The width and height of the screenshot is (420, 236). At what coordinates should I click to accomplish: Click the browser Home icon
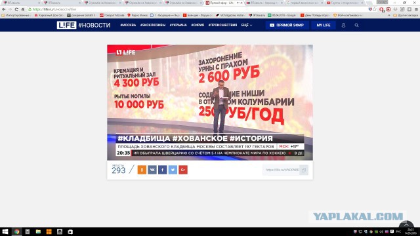[x=23, y=9]
